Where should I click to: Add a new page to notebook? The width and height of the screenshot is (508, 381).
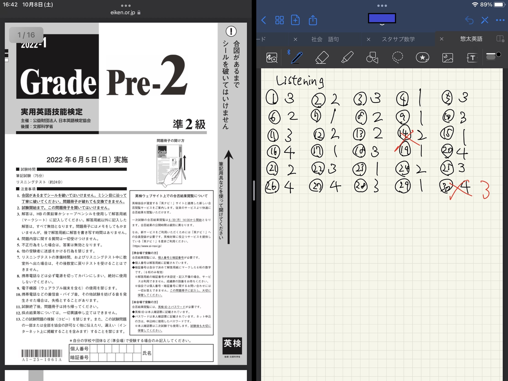point(295,20)
